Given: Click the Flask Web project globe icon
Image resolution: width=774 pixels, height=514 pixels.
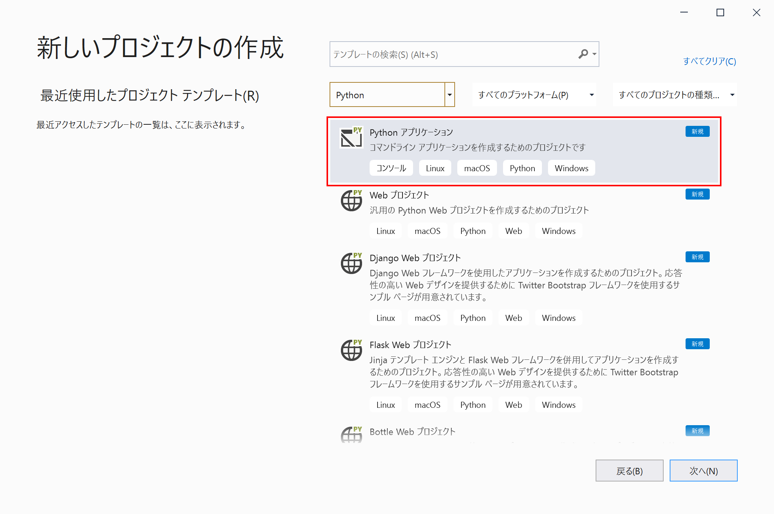Looking at the screenshot, I should (x=351, y=350).
